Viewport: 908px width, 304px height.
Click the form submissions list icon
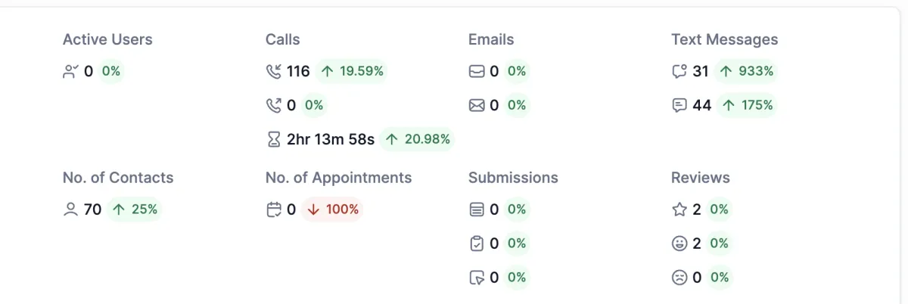pyautogui.click(x=477, y=209)
